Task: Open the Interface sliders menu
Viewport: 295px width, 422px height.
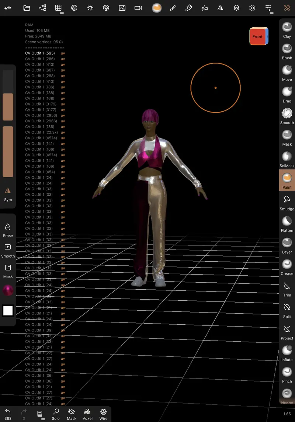Action: click(268, 8)
